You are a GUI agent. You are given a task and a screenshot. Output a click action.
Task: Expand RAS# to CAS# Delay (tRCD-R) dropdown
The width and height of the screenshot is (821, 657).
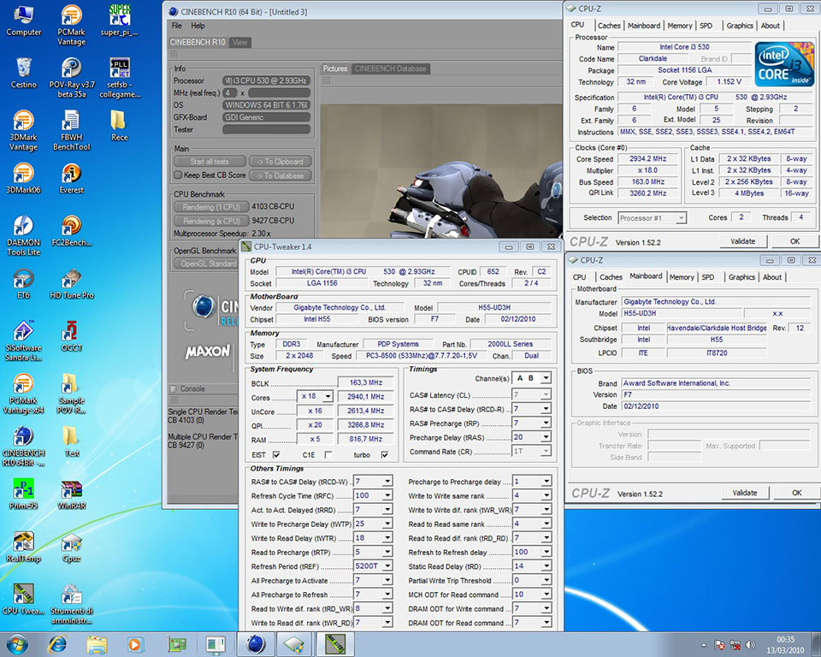point(546,409)
